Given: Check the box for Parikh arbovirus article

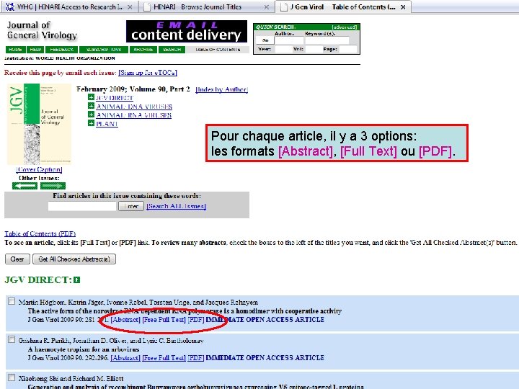Looking at the screenshot, I should [12, 340].
